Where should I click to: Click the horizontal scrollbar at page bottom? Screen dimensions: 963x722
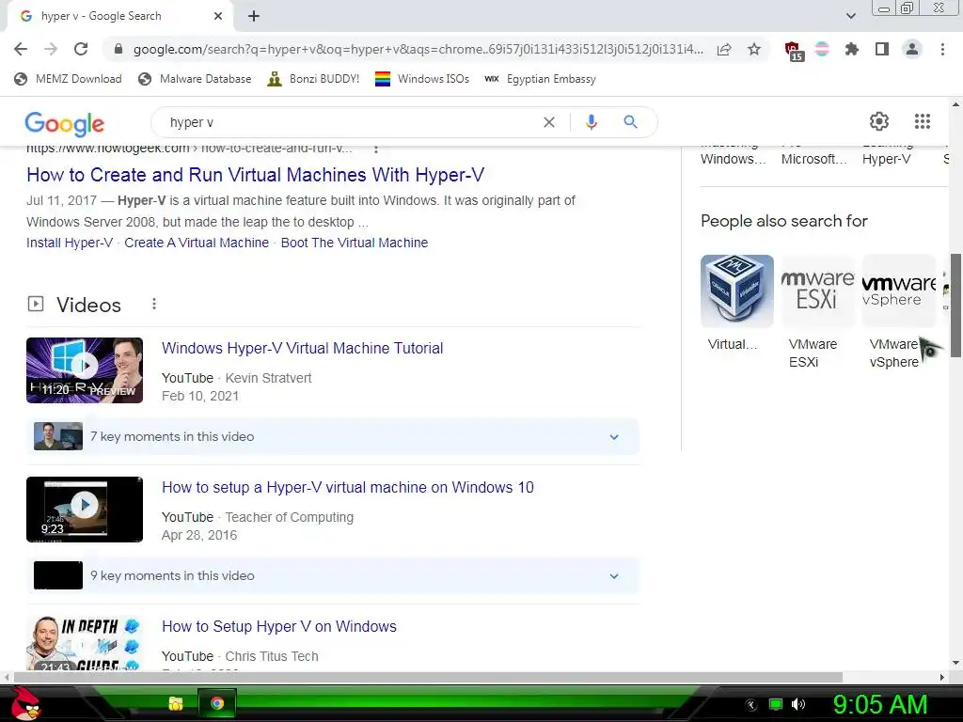pyautogui.click(x=428, y=677)
